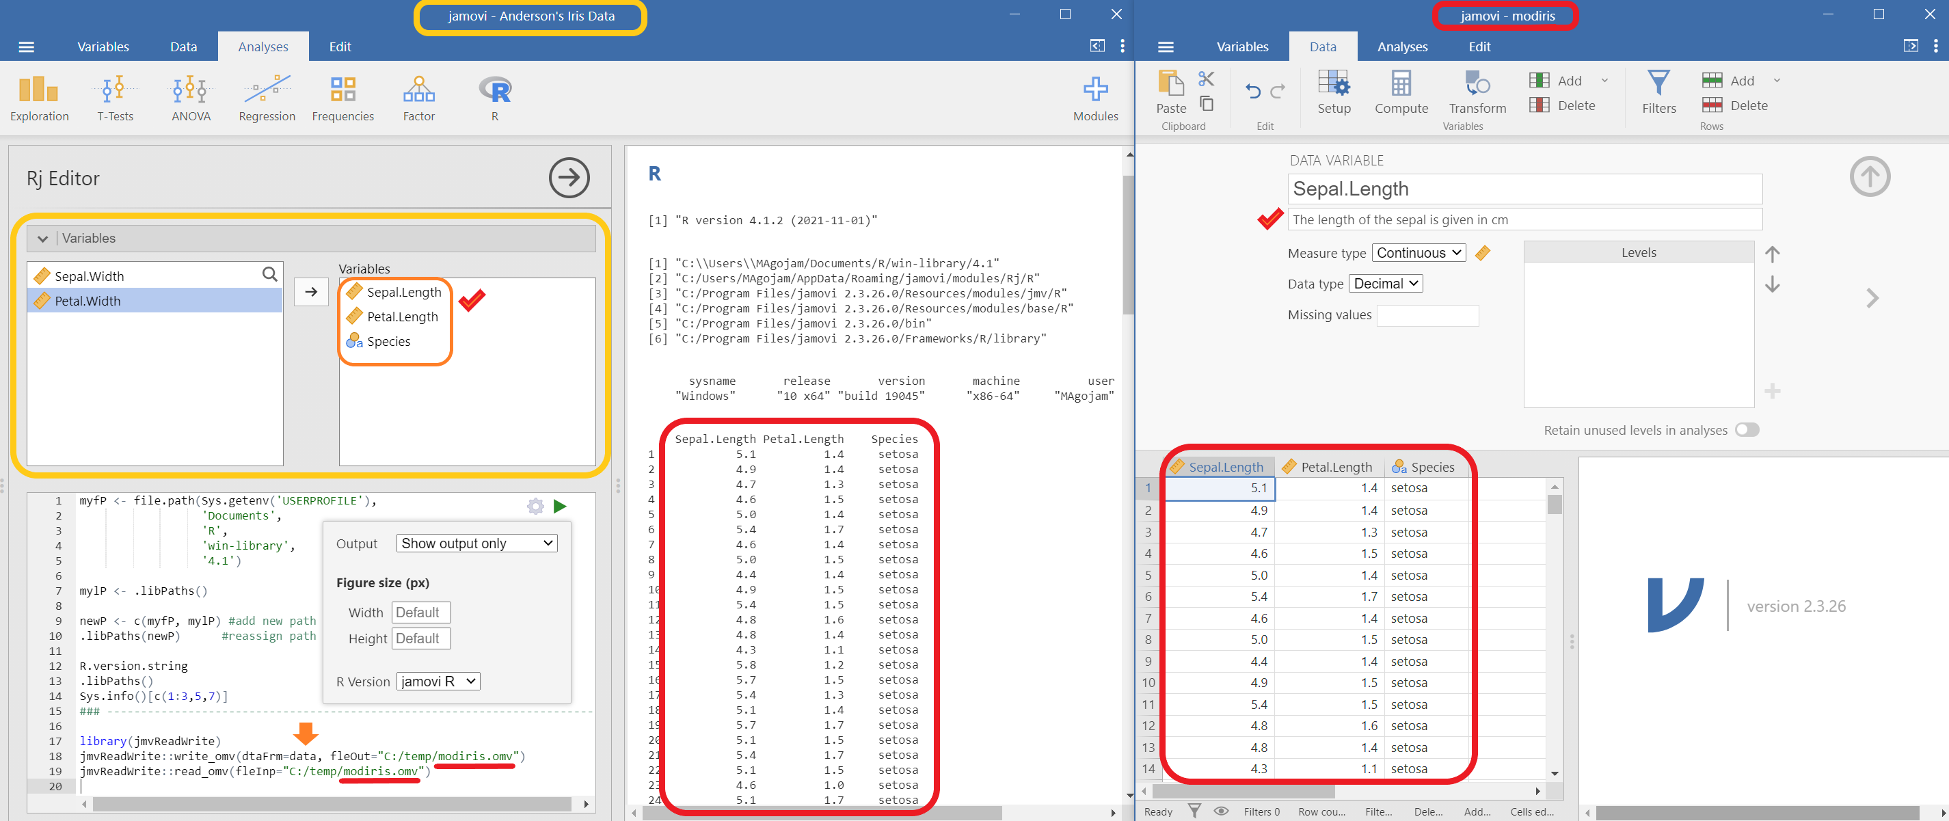1949x821 pixels.
Task: Click the Missing values input field
Action: 1427,316
